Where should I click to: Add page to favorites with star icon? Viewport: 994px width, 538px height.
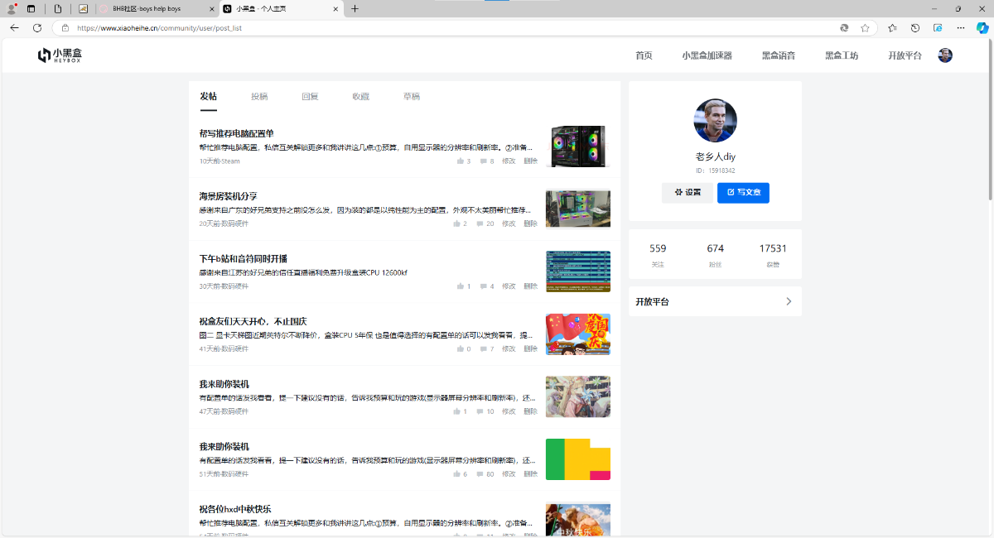[865, 27]
